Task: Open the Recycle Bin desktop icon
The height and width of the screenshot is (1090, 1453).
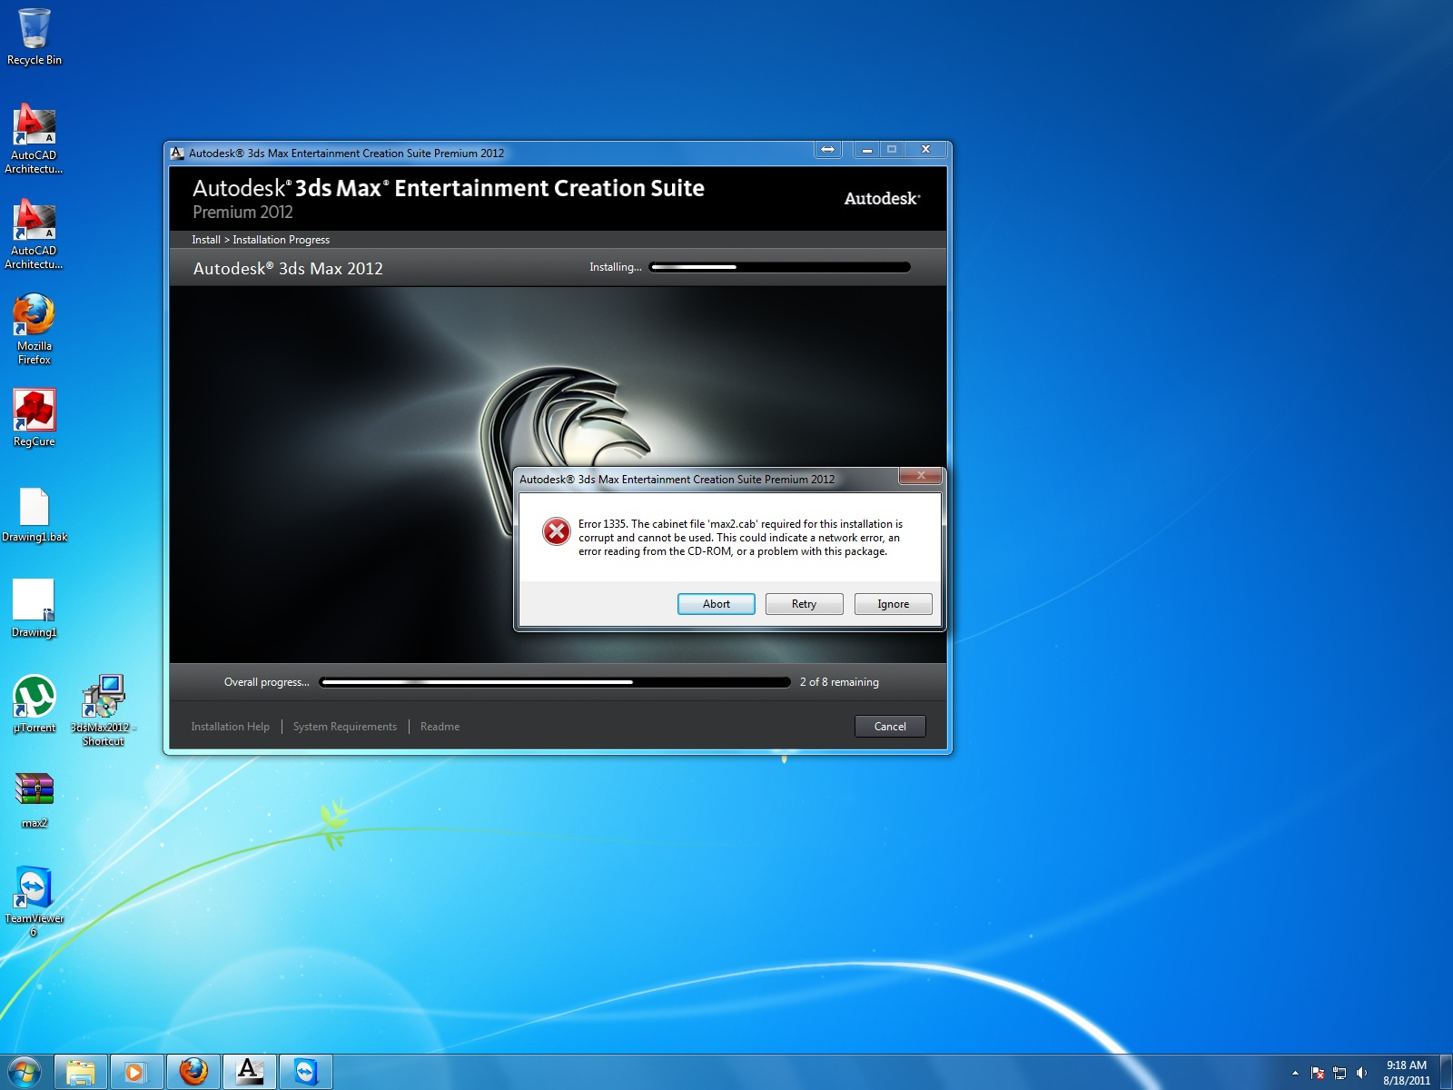Action: pyautogui.click(x=35, y=36)
